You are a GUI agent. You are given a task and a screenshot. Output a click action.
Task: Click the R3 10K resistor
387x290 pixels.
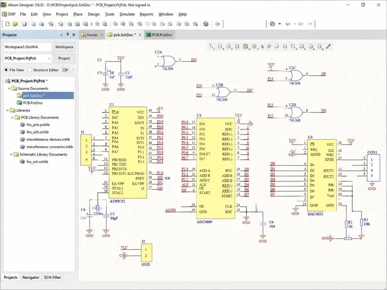tap(362, 222)
